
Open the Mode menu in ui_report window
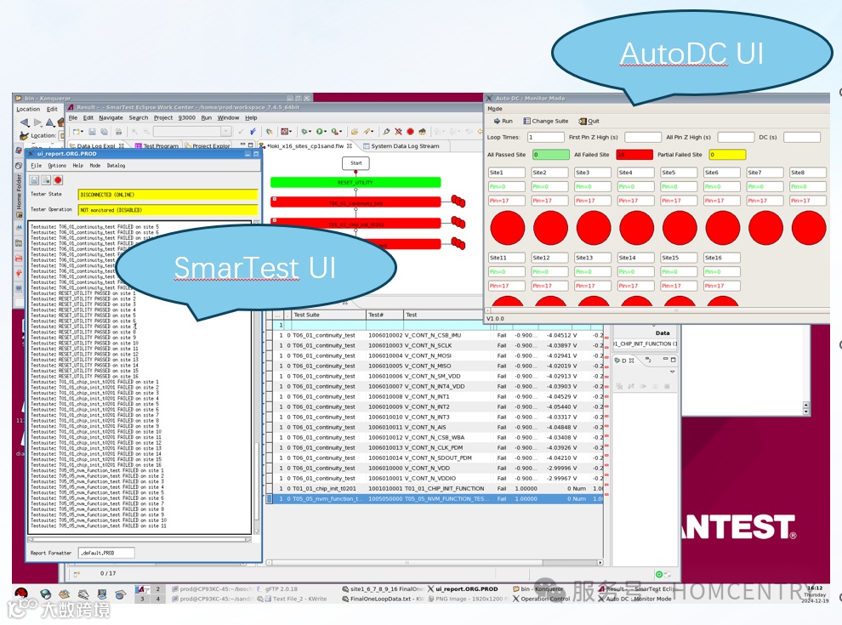pyautogui.click(x=94, y=165)
